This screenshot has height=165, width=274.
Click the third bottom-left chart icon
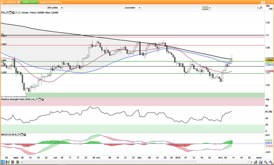tap(12, 162)
